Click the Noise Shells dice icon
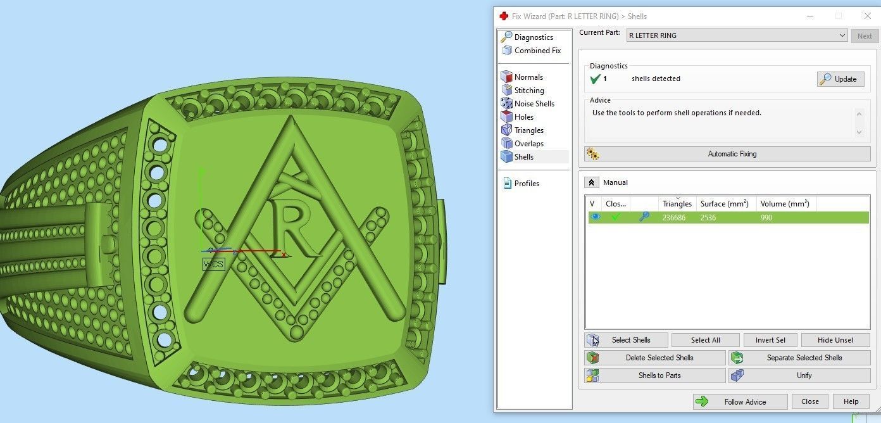Image resolution: width=881 pixels, height=423 pixels. [506, 104]
